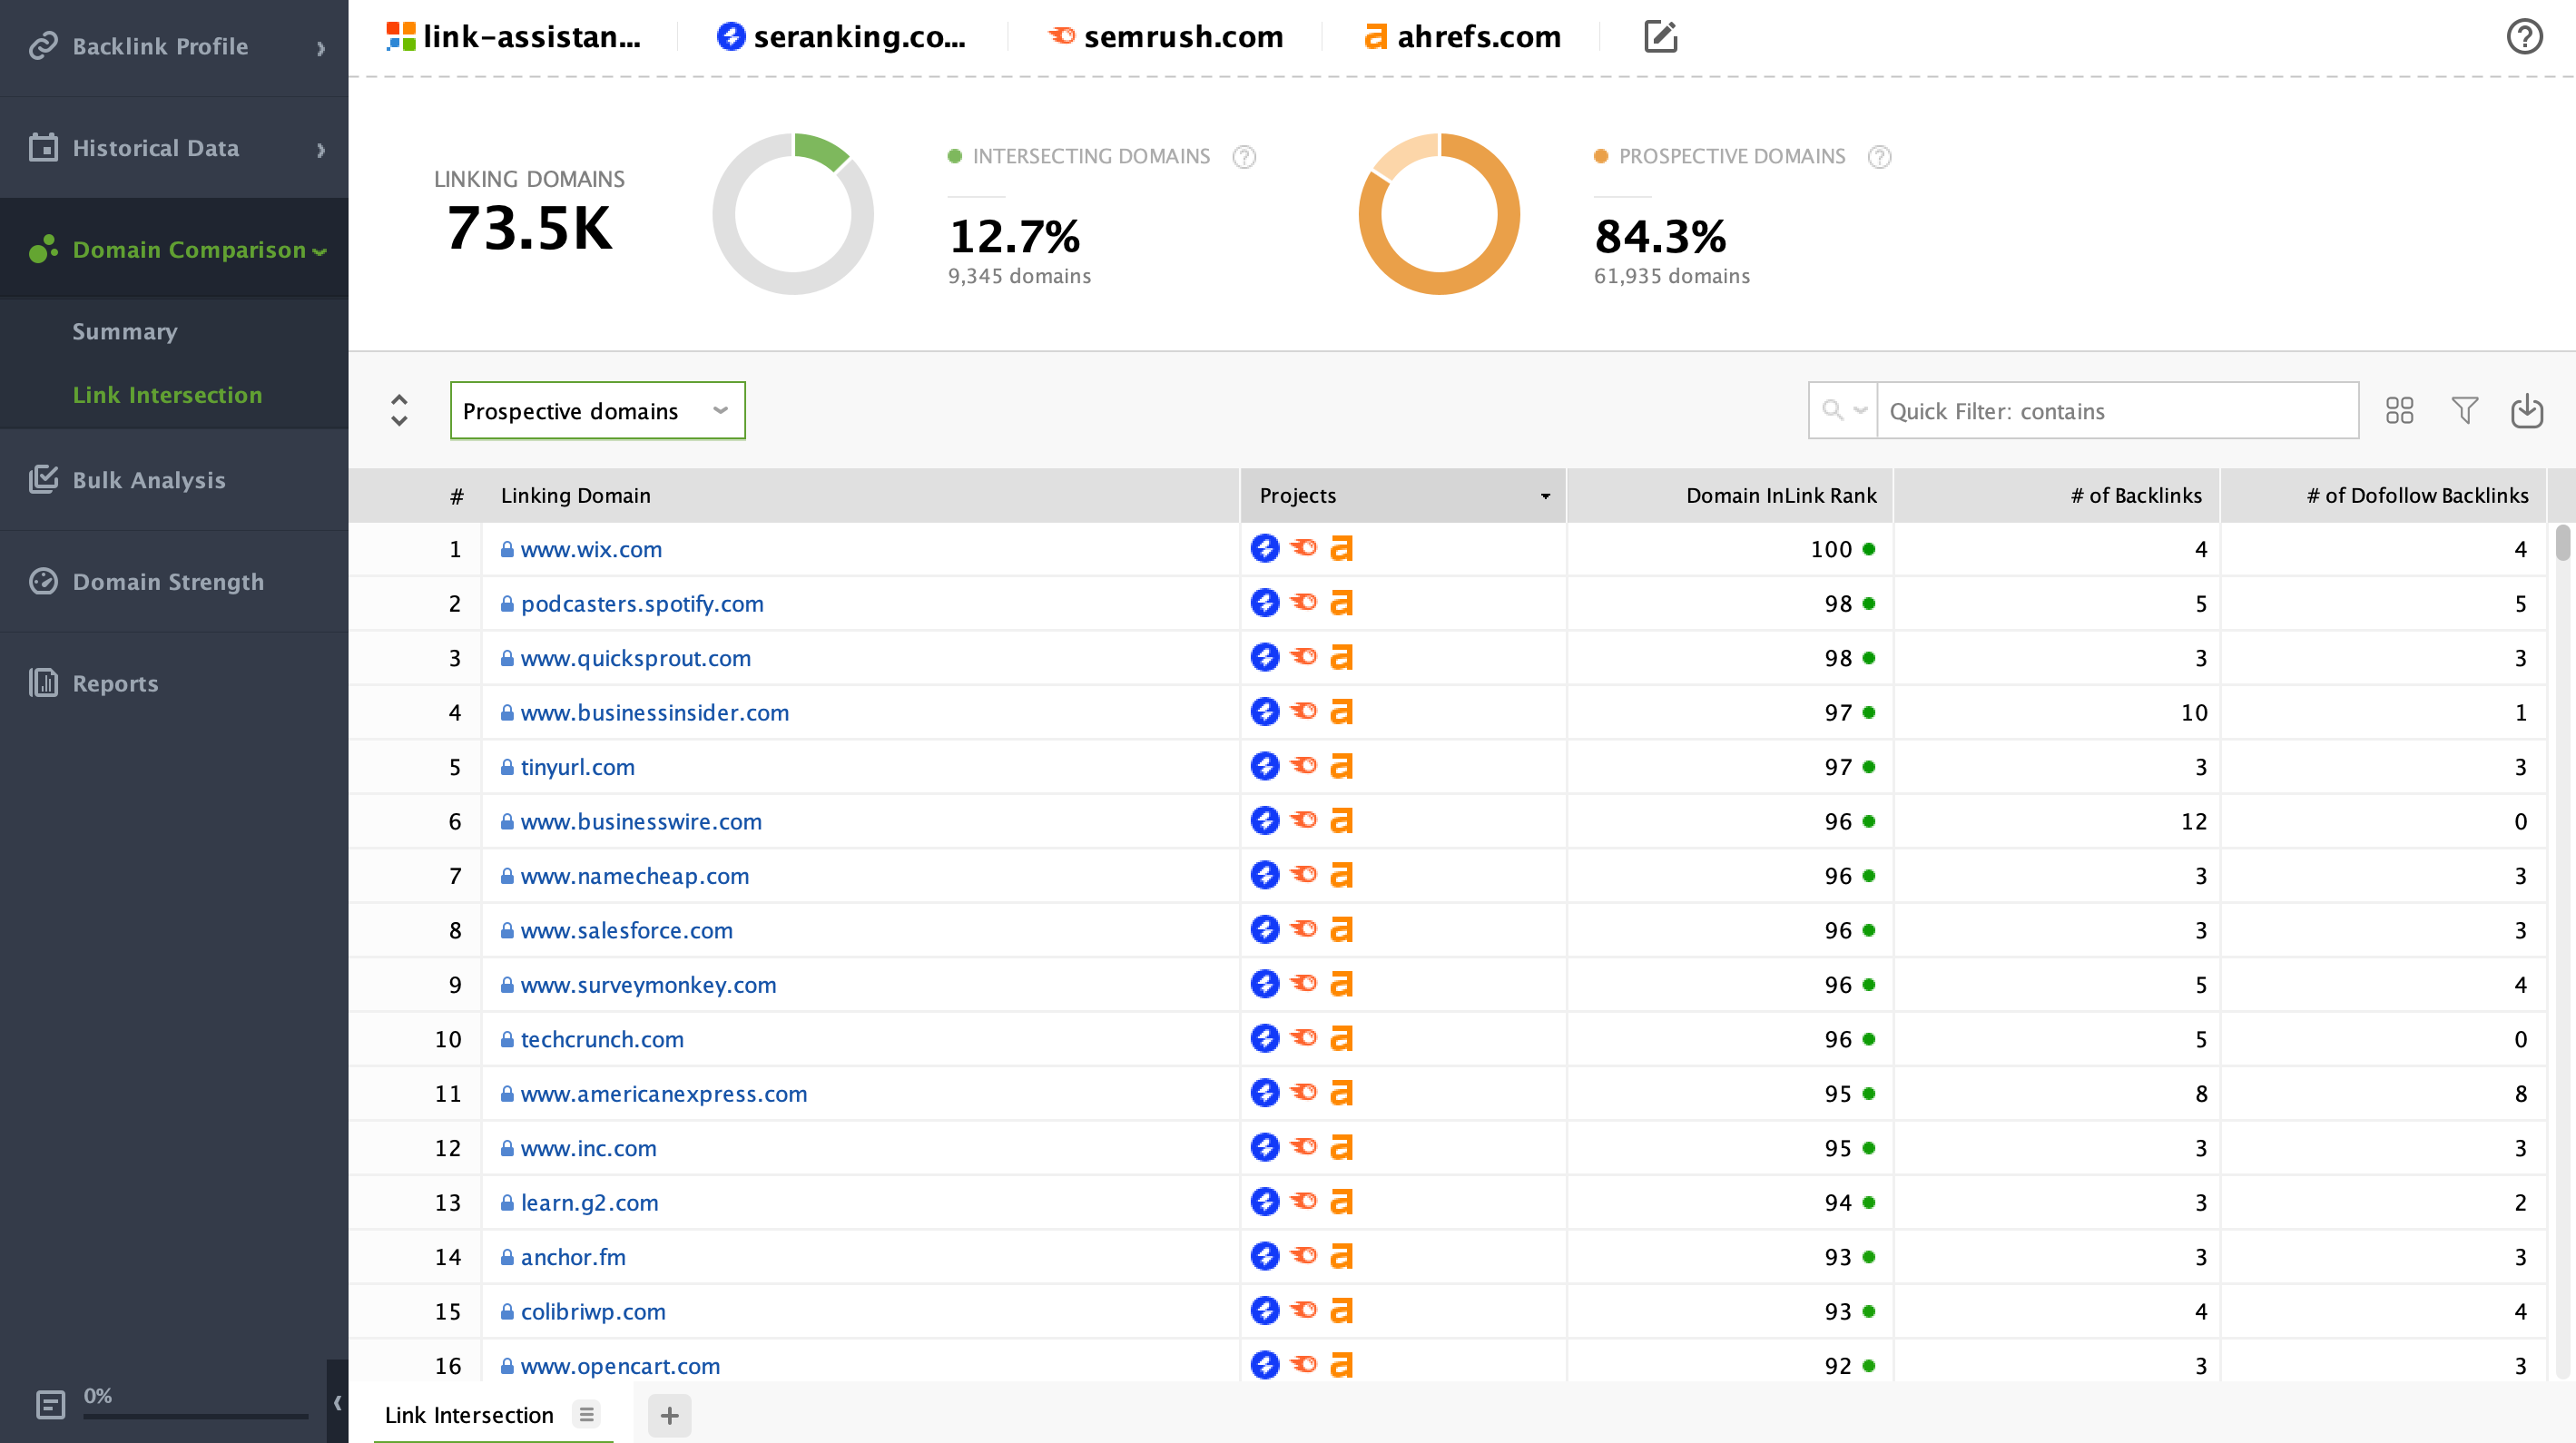Click ahrefs icon in www.quicksprout.com row

click(1342, 657)
